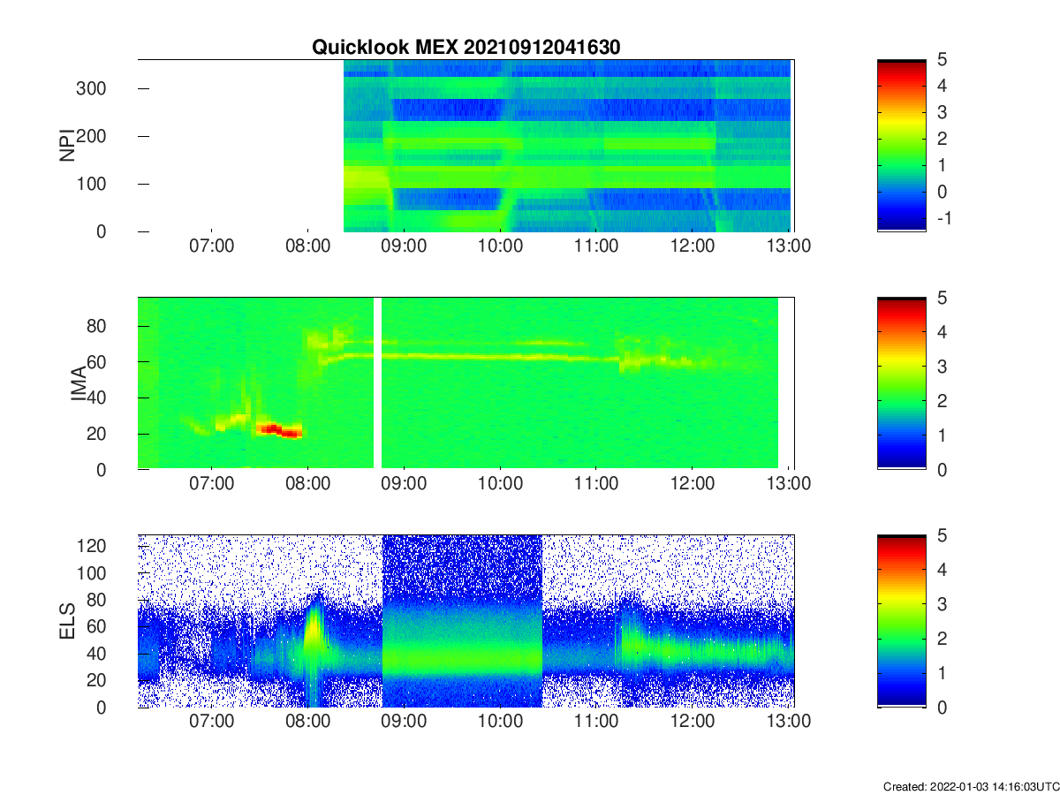Click the 09:00 label under IMA panel
The width and height of the screenshot is (1060, 795).
[404, 485]
